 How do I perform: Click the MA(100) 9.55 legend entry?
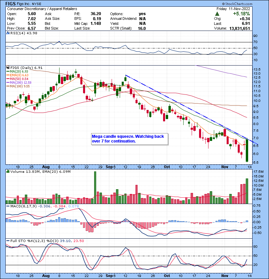(18, 86)
